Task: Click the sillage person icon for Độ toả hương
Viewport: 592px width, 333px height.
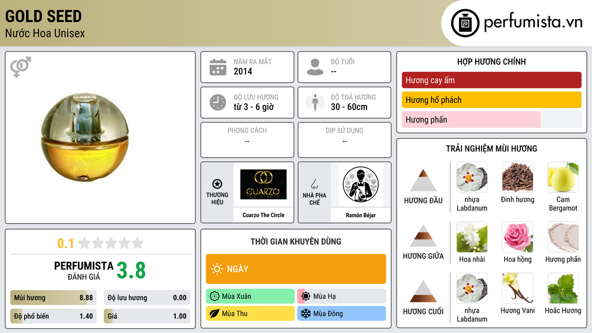Action: click(x=315, y=102)
